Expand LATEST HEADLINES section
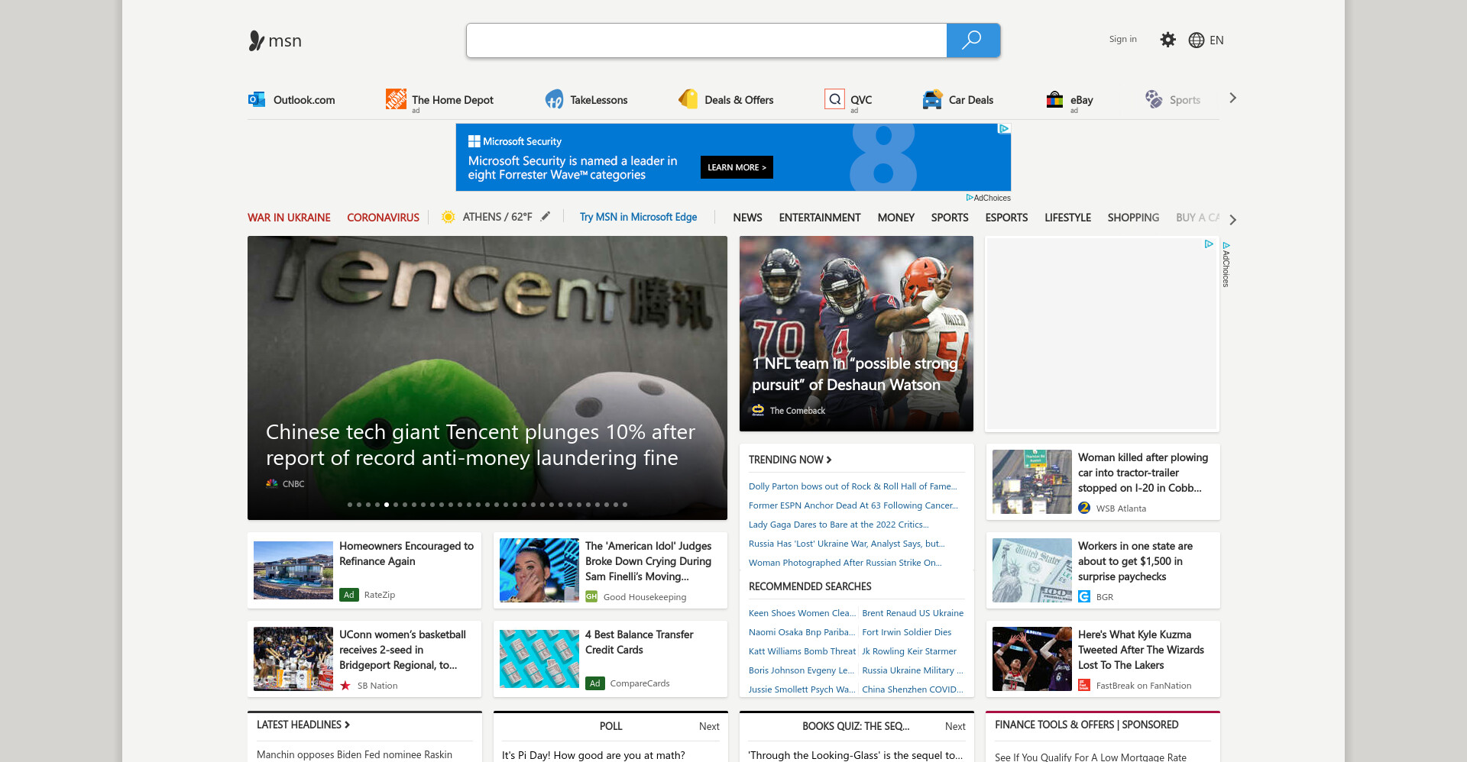This screenshot has width=1467, height=762. pyautogui.click(x=303, y=725)
